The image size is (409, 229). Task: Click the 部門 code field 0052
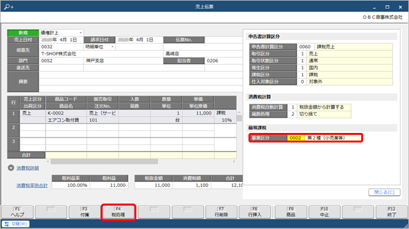point(61,60)
